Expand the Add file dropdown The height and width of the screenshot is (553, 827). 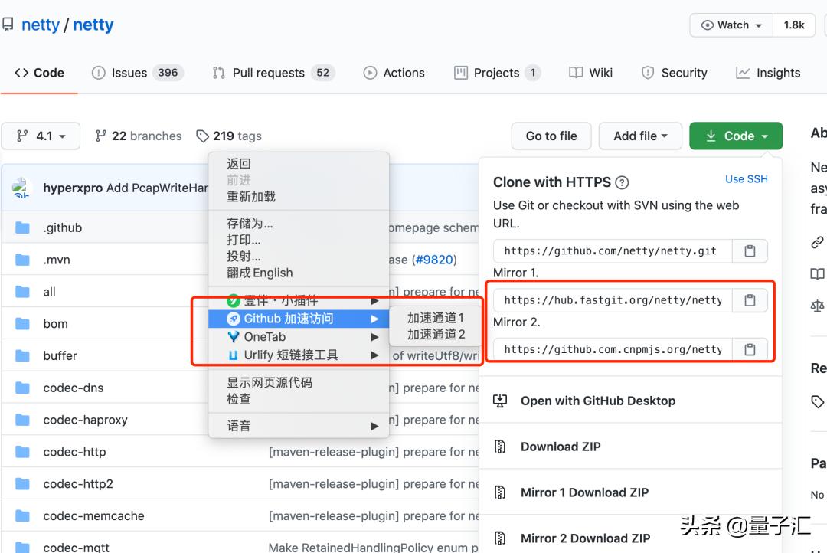(x=640, y=136)
